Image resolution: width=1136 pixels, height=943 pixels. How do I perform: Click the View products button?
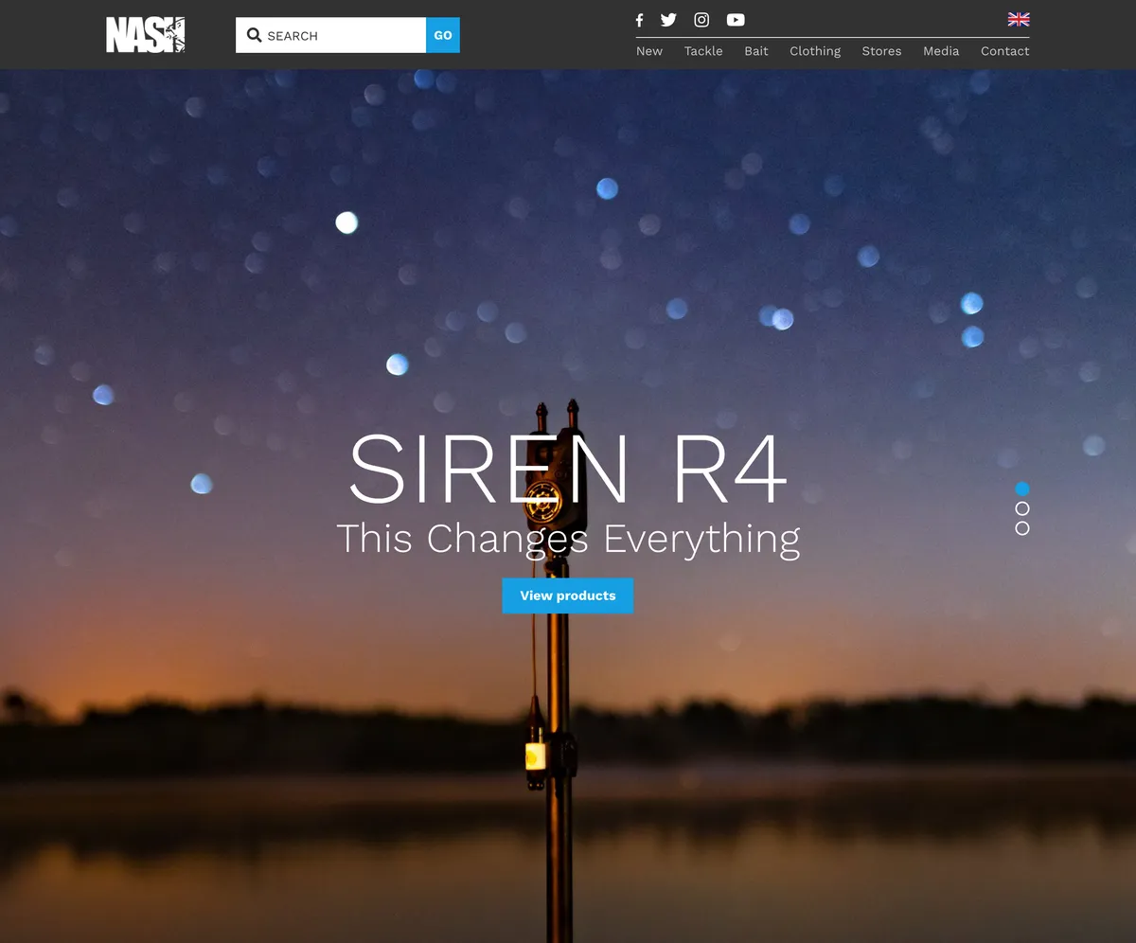(x=568, y=596)
